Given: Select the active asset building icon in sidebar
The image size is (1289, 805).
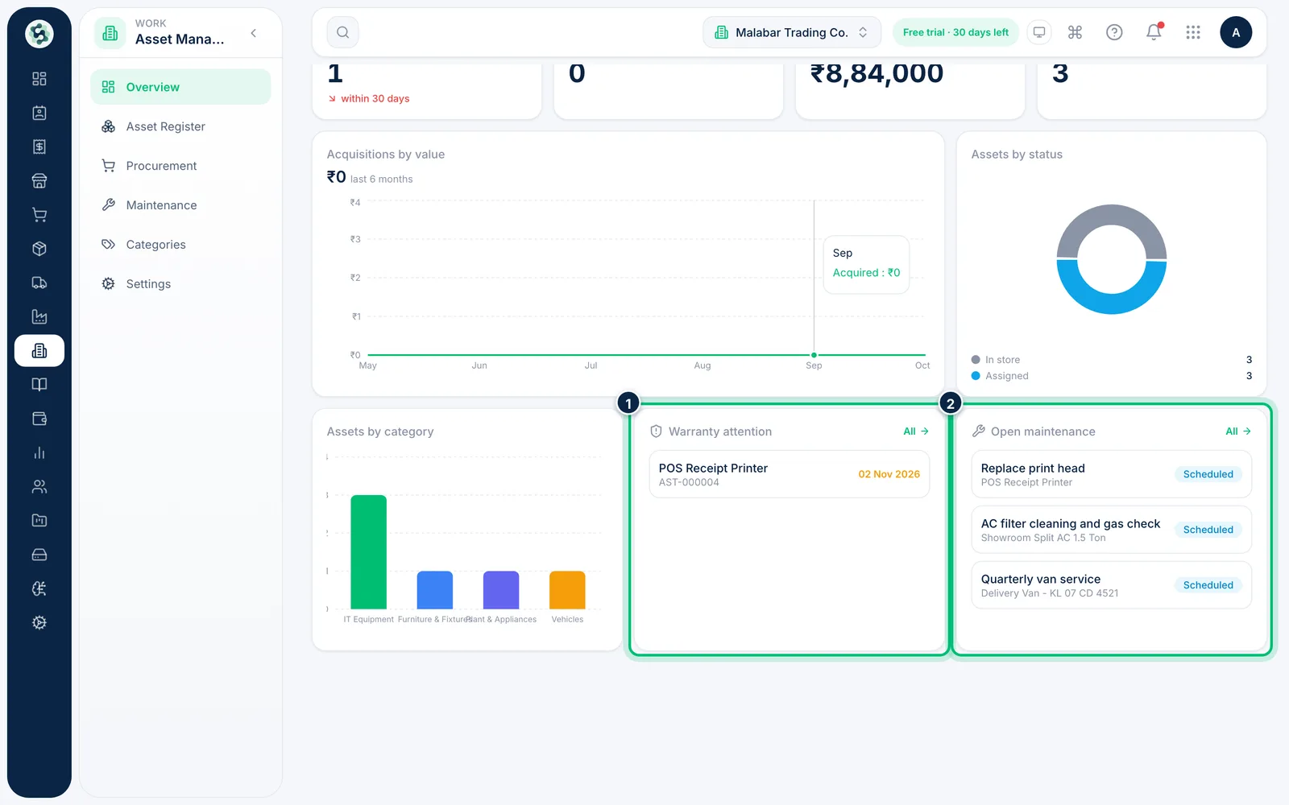Looking at the screenshot, I should tap(39, 351).
